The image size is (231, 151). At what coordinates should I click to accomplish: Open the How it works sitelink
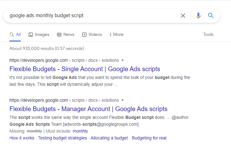click(22, 138)
